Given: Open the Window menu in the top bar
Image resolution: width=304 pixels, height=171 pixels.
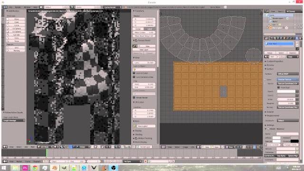Looking at the screenshot, I should pos(27,7).
